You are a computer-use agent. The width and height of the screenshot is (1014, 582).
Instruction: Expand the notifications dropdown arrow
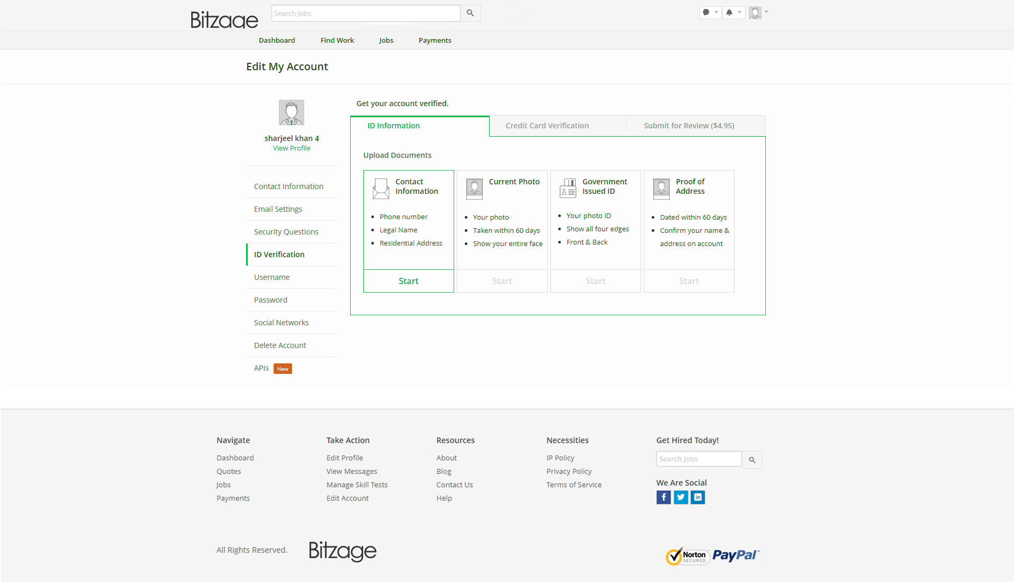point(739,12)
